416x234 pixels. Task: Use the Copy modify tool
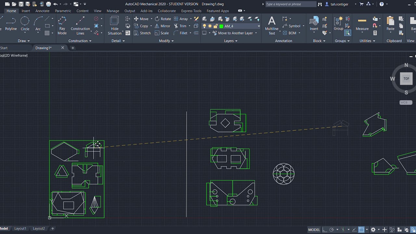[x=141, y=26]
